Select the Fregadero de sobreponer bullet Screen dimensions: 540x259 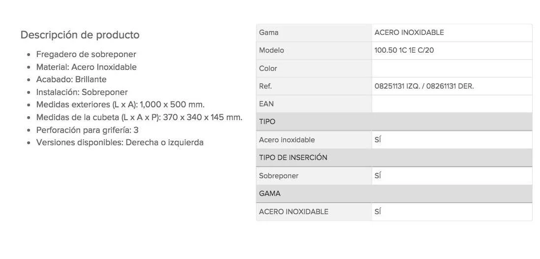86,54
